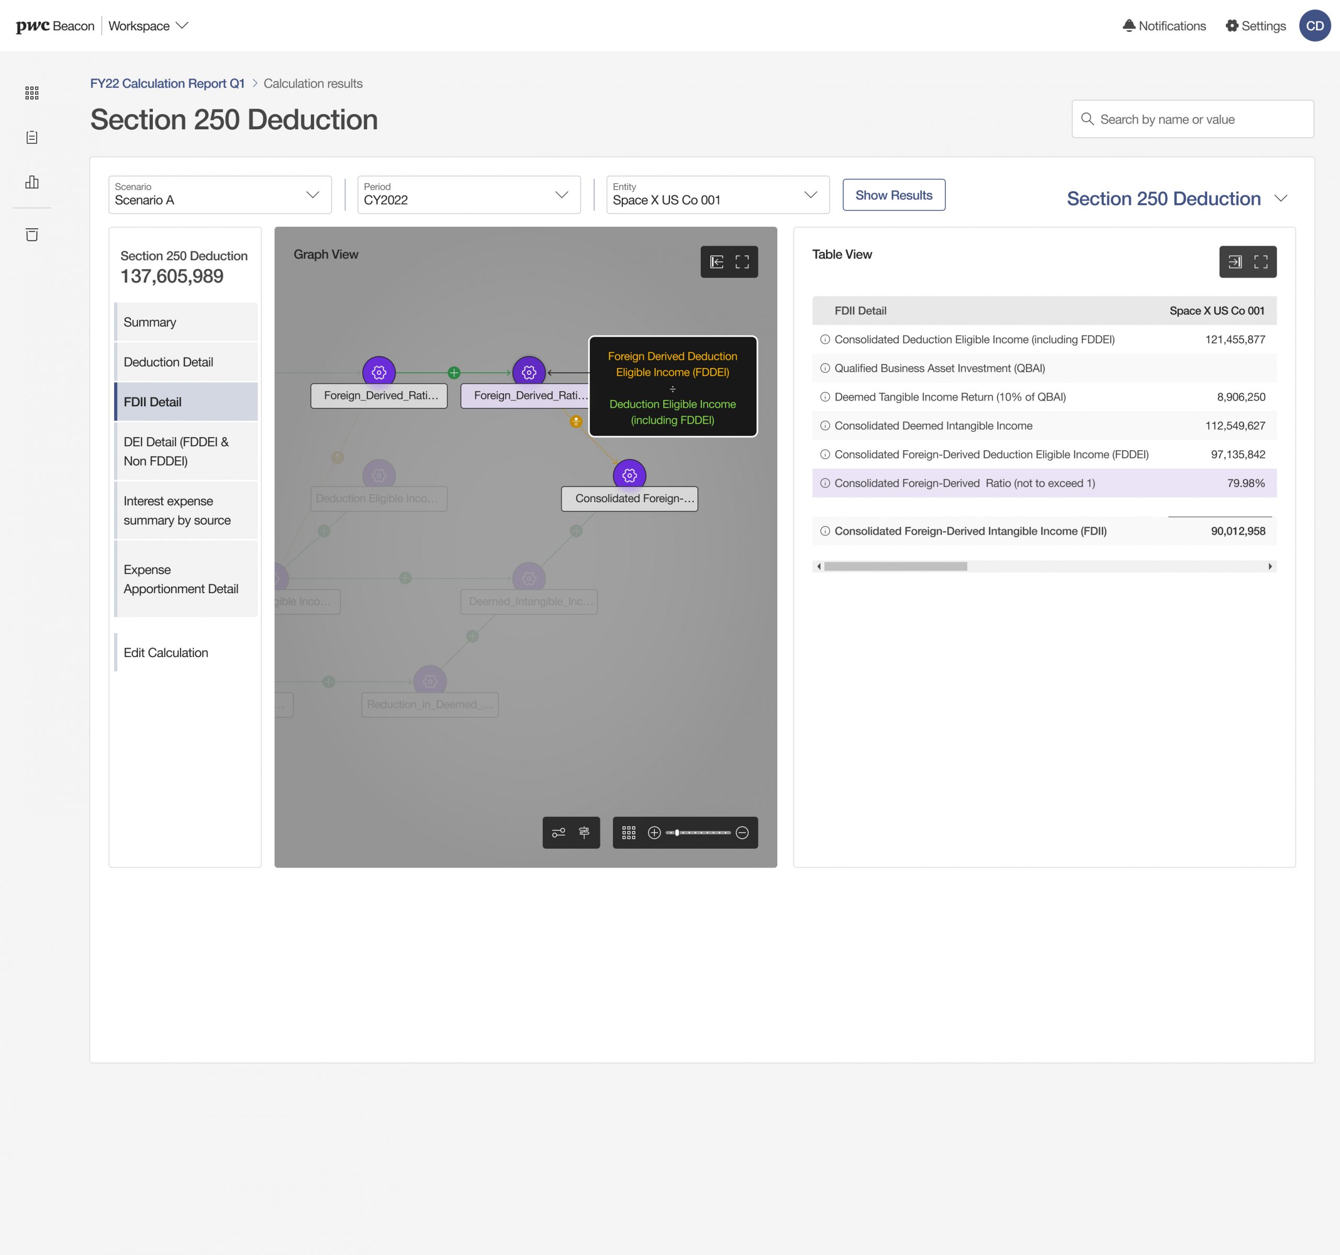Open Entity Space X US Co 001 dropdown

click(x=718, y=195)
